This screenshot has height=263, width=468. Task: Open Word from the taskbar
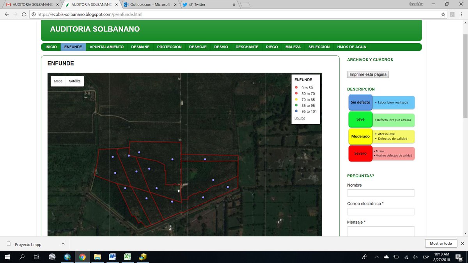[x=112, y=257]
